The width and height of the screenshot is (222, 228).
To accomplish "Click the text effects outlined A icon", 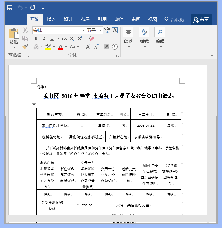I will pos(36,47).
